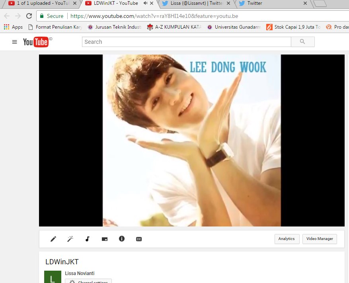This screenshot has height=283, width=349.
Task: Click the browser Back arrow
Action: click(7, 16)
